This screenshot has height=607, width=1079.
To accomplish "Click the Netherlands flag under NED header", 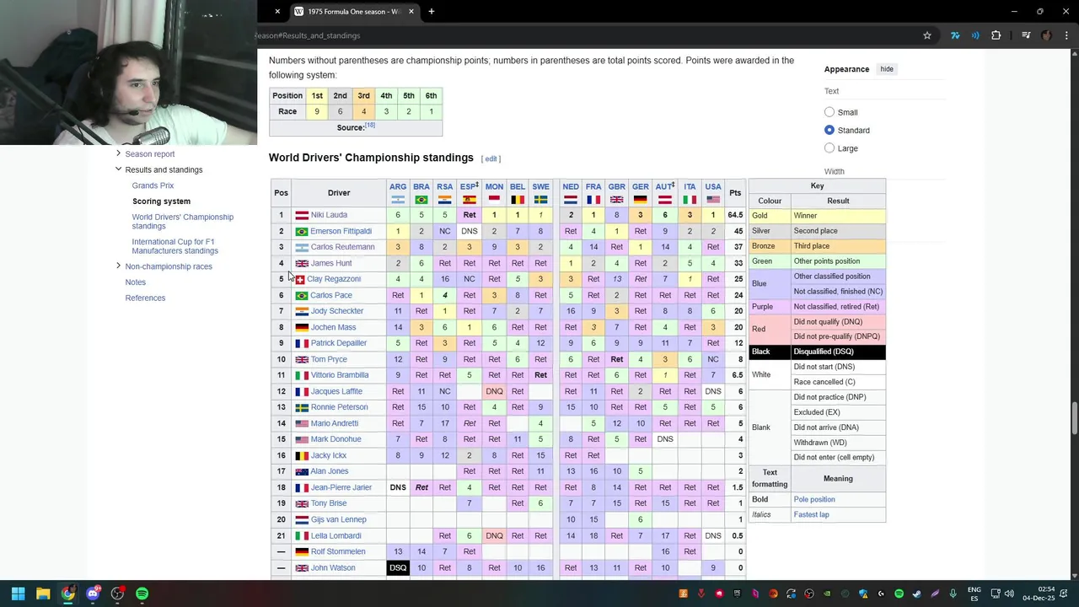I will [571, 200].
